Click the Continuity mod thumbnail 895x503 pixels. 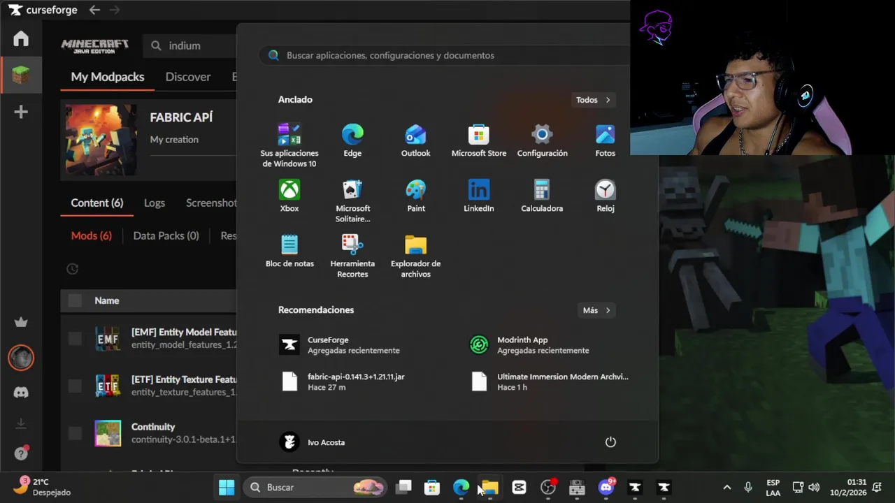(x=108, y=433)
